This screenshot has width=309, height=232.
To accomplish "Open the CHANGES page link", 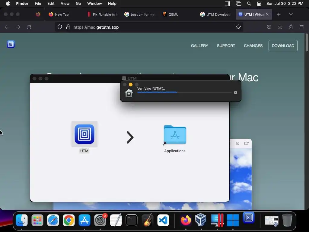I will click(253, 46).
